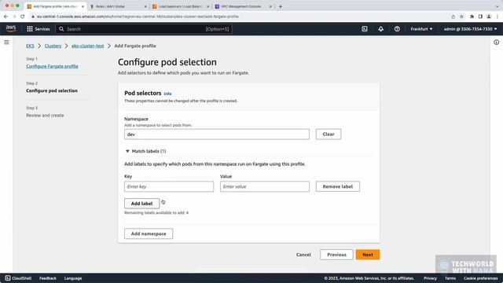Reload the page with the refresh icon
503x283 pixels.
22,17
